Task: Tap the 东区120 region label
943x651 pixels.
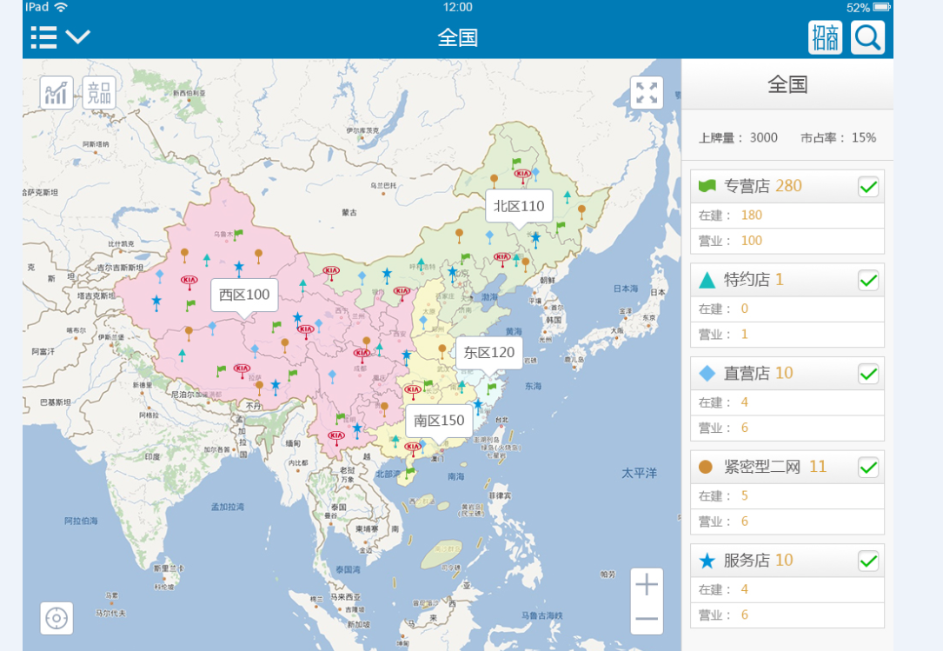Action: point(489,352)
